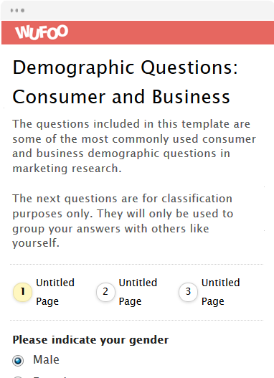
Task: Open the Untitled Page label beside step 3
Action: coord(220,292)
